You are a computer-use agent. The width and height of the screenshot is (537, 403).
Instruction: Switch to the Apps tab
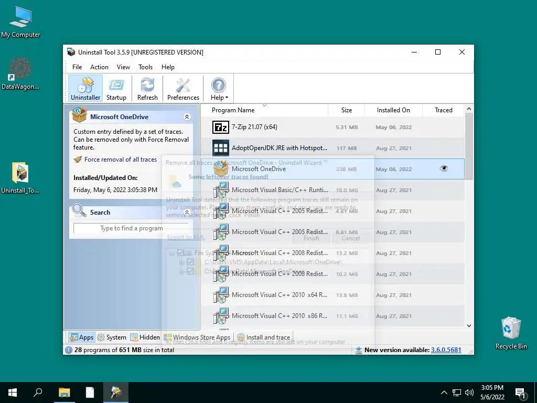[81, 337]
